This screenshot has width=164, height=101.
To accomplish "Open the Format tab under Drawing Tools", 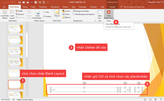I will click(x=112, y=7).
